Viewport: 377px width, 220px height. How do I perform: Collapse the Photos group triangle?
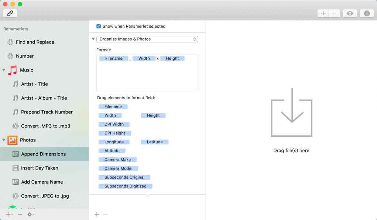(x=4, y=140)
